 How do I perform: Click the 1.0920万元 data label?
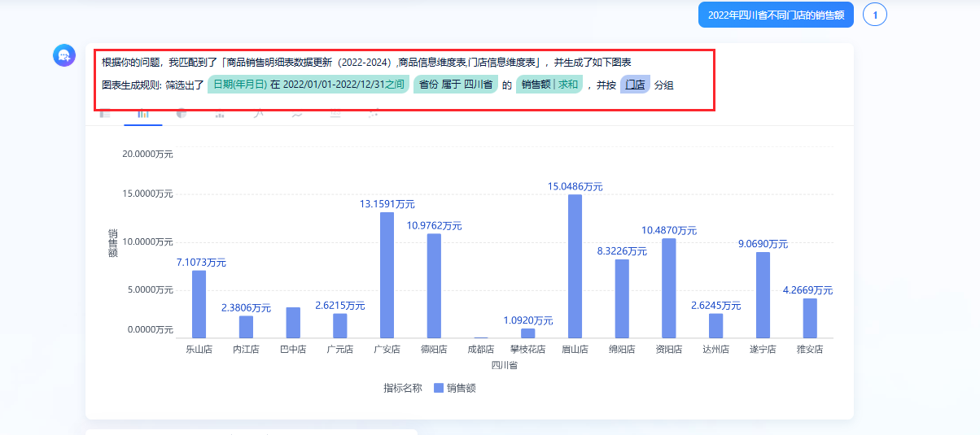point(528,320)
